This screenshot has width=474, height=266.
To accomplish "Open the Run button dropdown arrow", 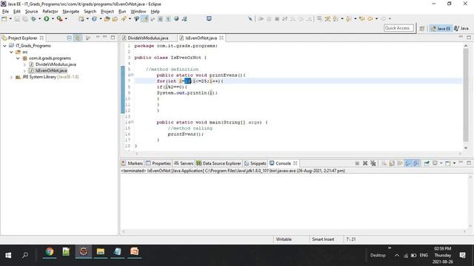I will [53, 18].
